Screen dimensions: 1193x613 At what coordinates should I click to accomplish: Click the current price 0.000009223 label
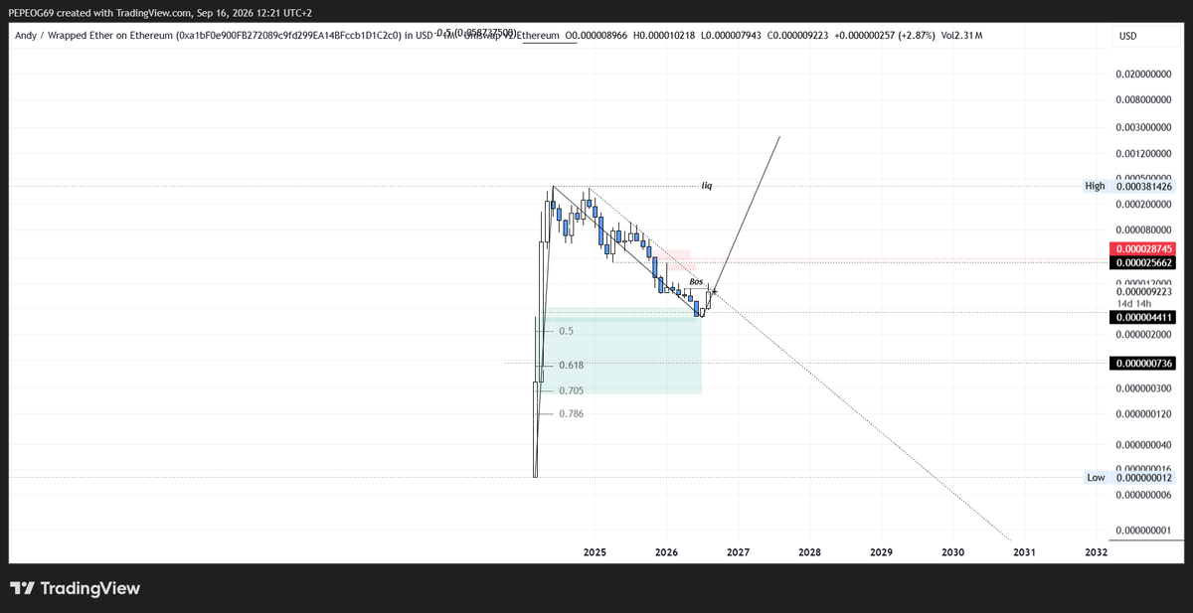pyautogui.click(x=1144, y=292)
